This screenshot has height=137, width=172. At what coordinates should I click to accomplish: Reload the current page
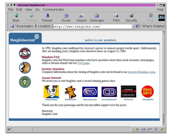pyautogui.click(x=47, y=18)
